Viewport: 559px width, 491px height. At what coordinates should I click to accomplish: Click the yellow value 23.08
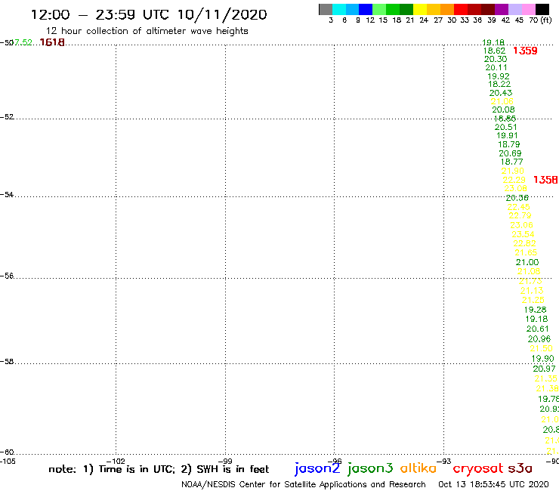(515, 189)
